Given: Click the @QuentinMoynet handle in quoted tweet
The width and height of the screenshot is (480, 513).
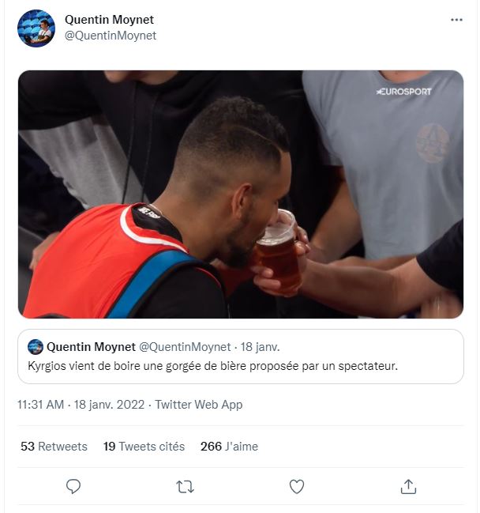Looking at the screenshot, I should 185,347.
